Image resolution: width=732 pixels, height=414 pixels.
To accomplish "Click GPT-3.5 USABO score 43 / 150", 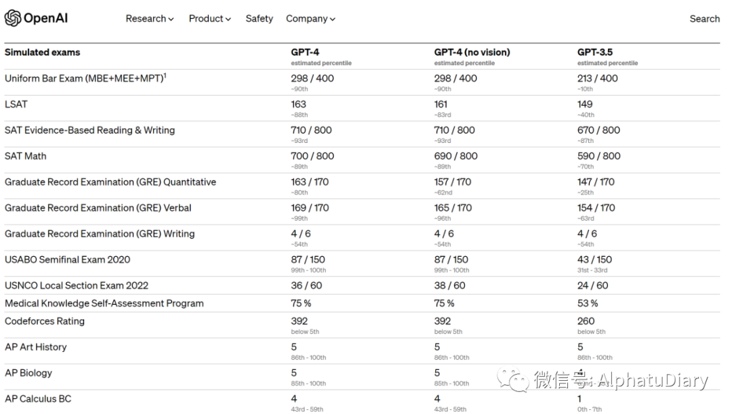I will click(x=594, y=260).
